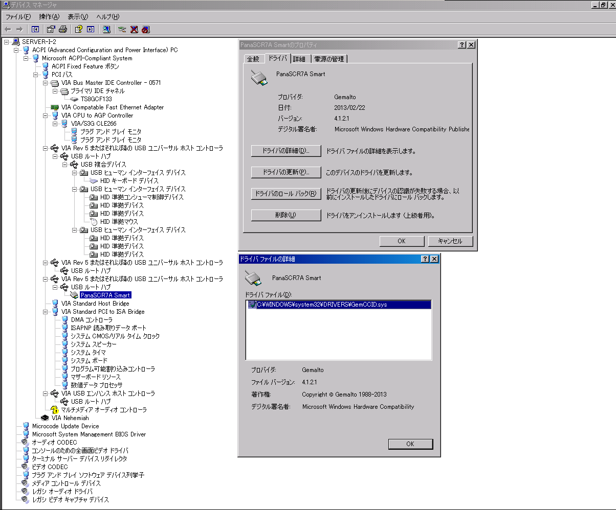Click the red X Uninstall toolbar icon

(x=134, y=29)
